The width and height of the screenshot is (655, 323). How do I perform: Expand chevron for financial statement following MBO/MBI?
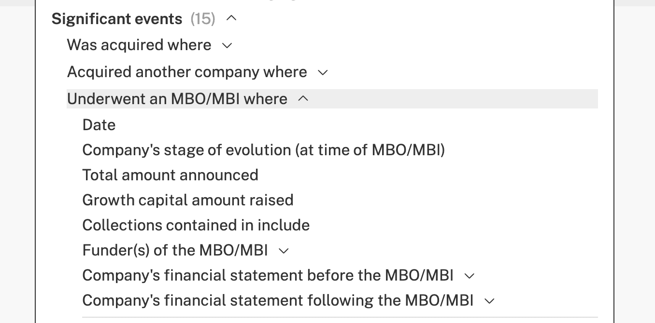pos(490,301)
